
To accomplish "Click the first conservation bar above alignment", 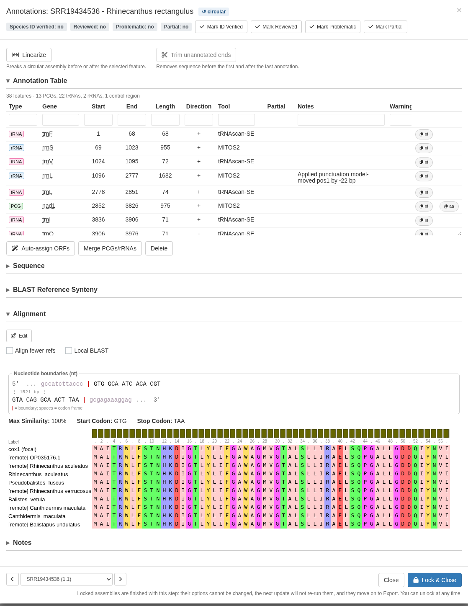I will [95, 433].
